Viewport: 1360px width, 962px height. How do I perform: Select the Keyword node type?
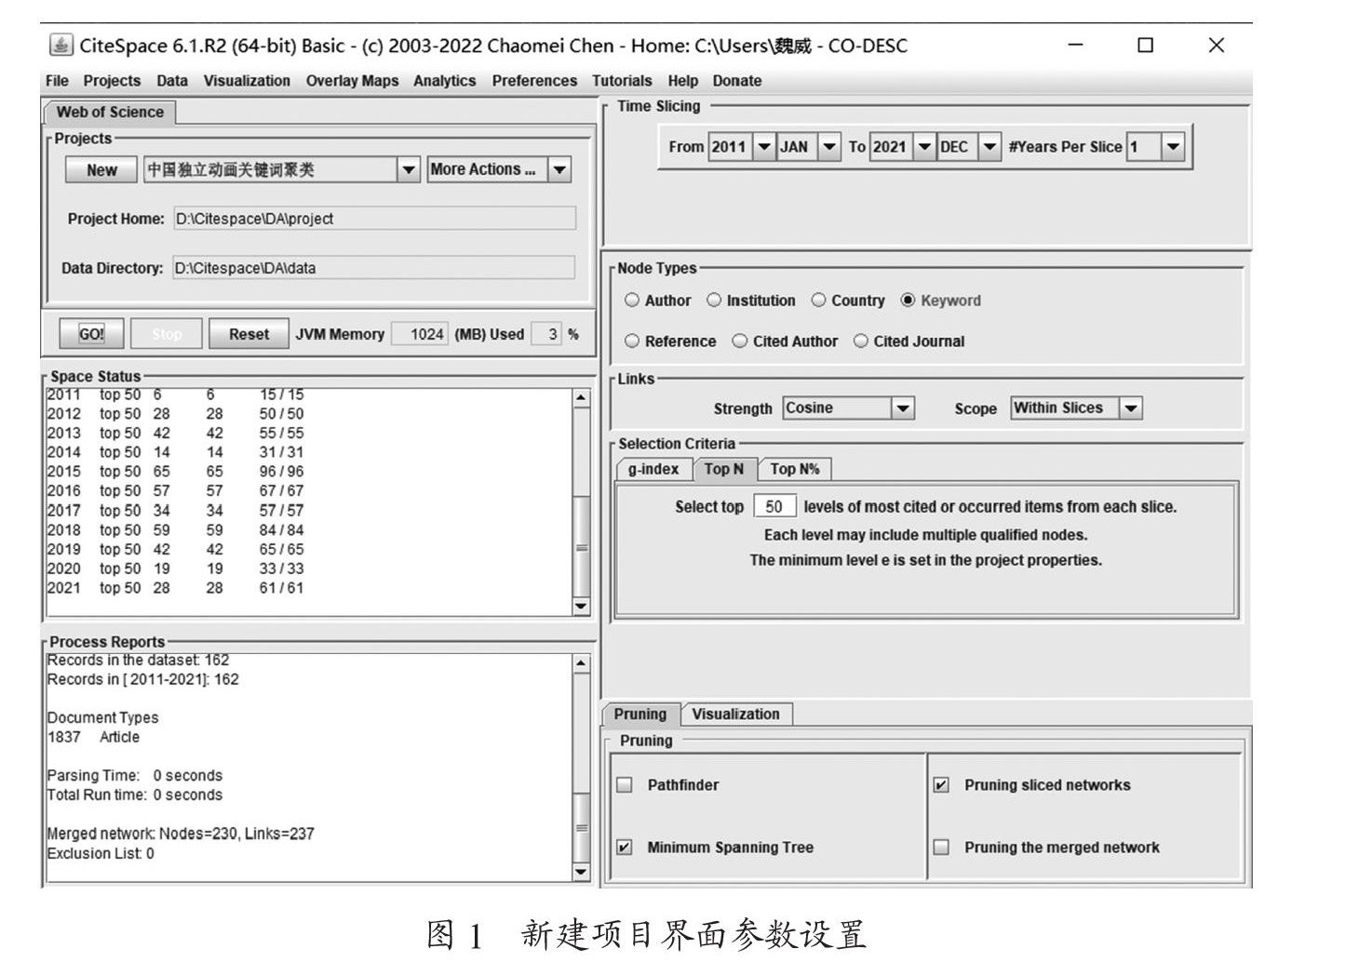pyautogui.click(x=909, y=301)
